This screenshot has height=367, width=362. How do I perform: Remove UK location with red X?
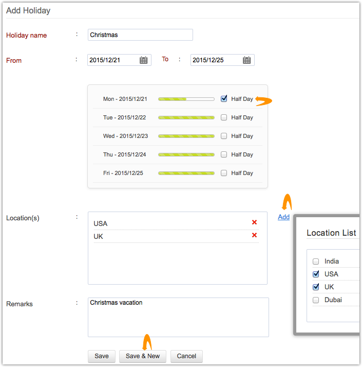click(254, 235)
